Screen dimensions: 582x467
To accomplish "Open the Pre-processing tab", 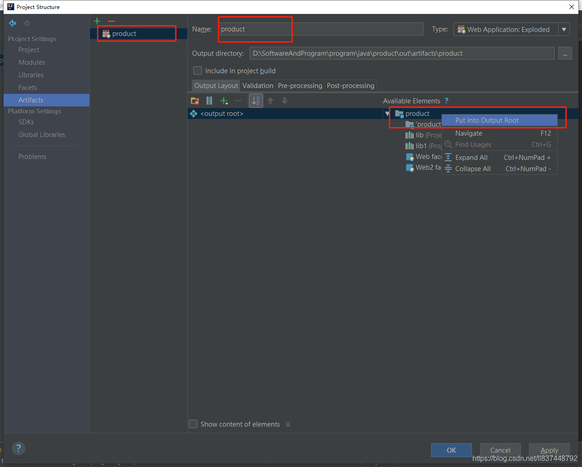I will point(300,86).
